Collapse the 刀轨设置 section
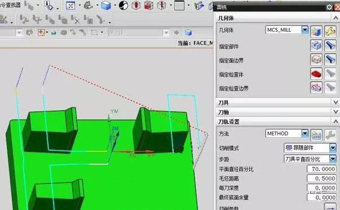The image size is (340, 210). 335,121
